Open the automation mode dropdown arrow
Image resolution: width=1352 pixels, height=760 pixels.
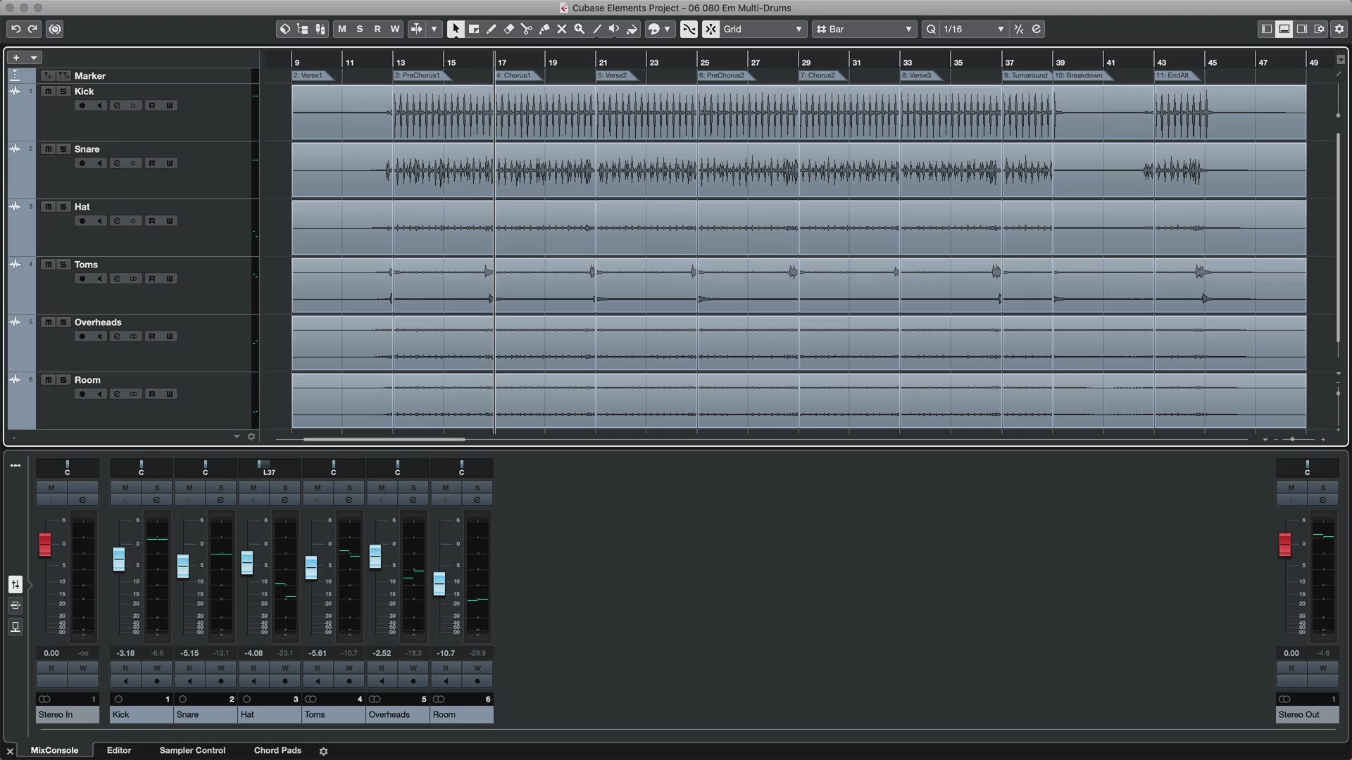pos(434,29)
